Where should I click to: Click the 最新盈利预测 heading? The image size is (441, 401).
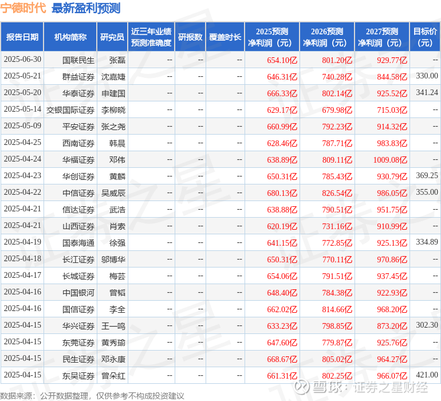click(x=86, y=8)
